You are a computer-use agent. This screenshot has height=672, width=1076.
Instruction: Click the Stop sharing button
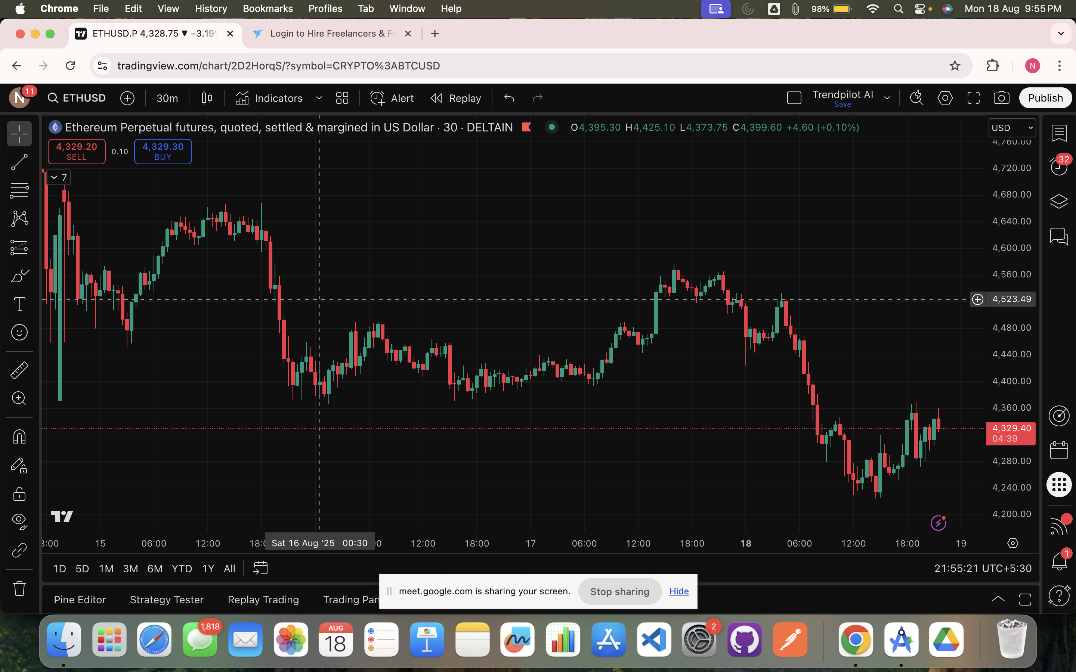point(619,592)
